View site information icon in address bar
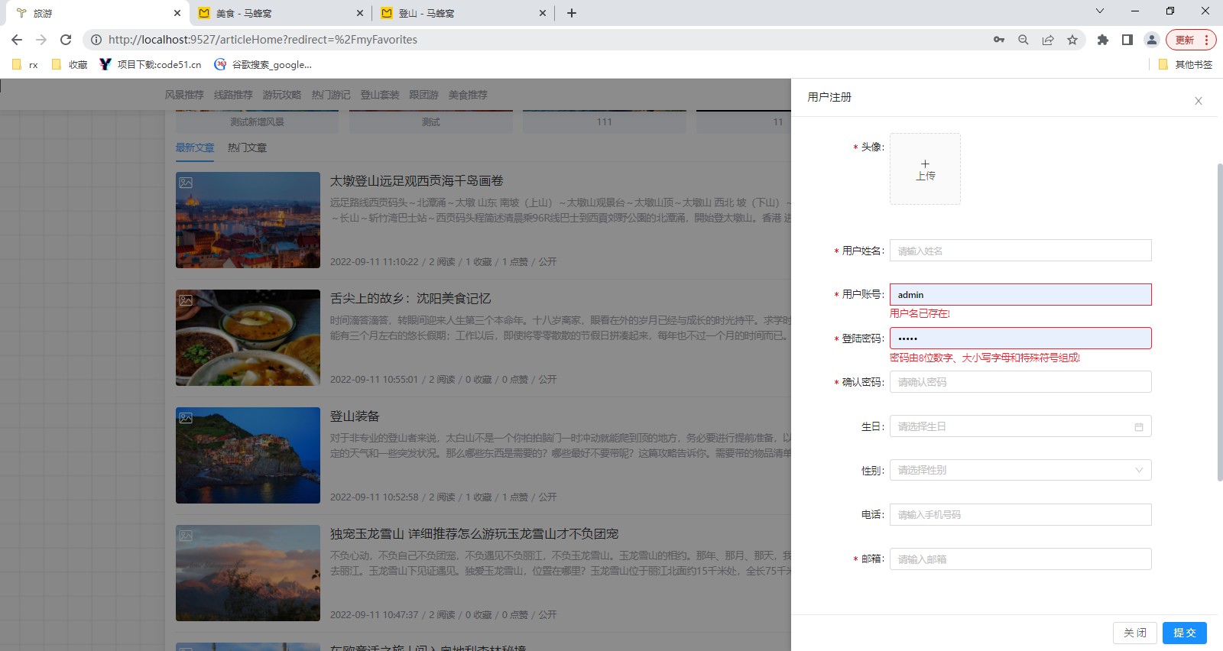This screenshot has height=651, width=1223. pyautogui.click(x=96, y=40)
